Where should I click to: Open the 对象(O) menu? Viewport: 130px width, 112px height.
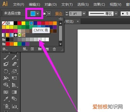pos(51,4)
